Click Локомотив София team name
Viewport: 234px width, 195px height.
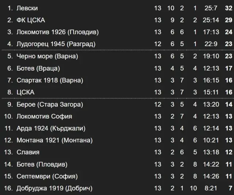(44, 116)
